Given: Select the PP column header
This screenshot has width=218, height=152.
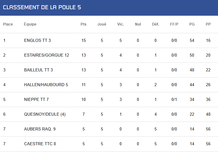Looking at the screenshot, I should pos(208,24).
